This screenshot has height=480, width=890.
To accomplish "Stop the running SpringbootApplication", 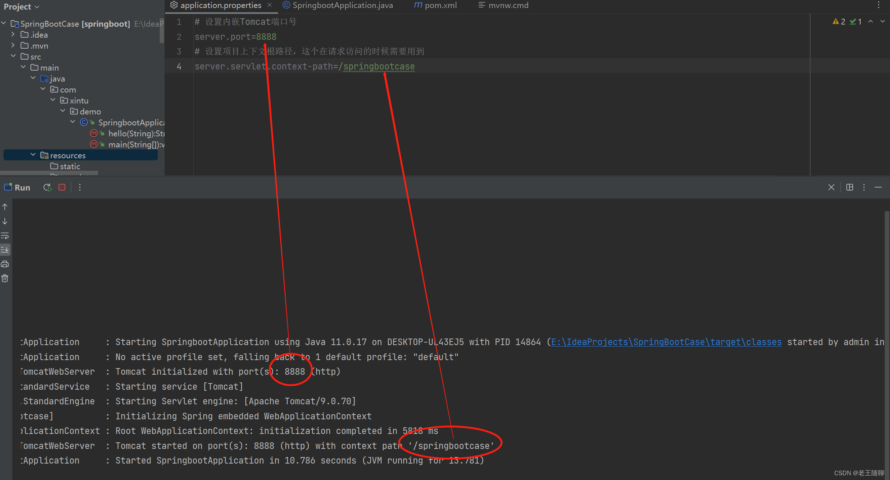I will pos(62,188).
